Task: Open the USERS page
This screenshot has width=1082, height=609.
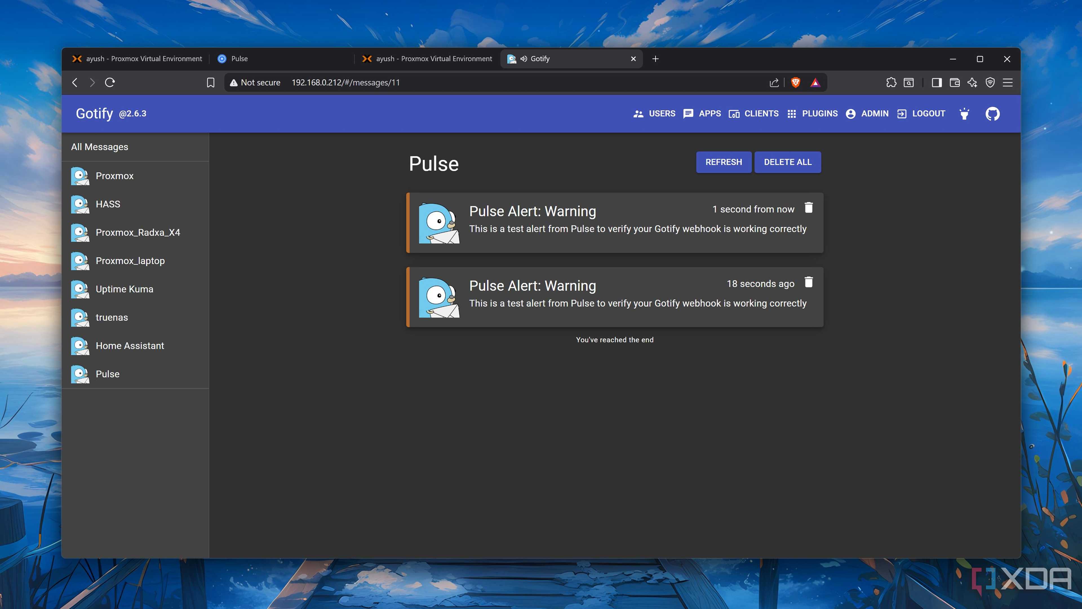Action: tap(654, 113)
